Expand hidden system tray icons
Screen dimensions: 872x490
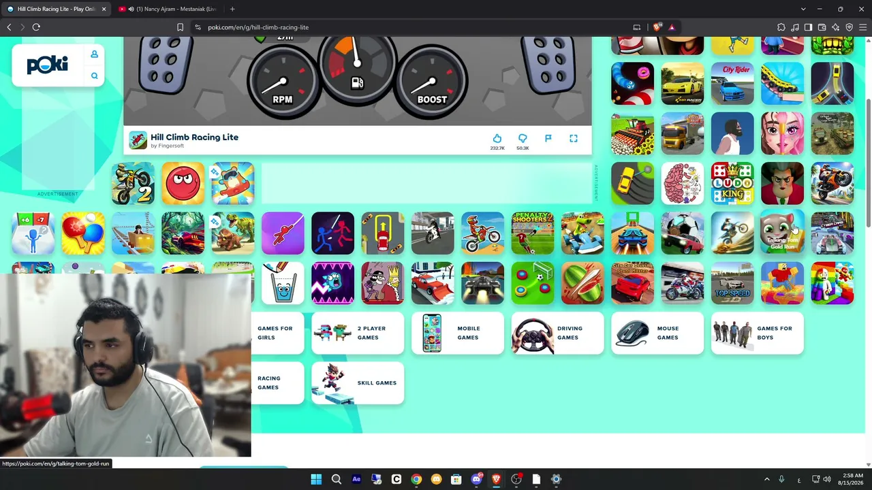click(766, 479)
